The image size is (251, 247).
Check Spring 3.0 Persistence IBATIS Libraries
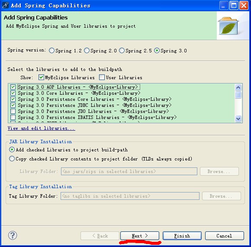tap(13, 117)
